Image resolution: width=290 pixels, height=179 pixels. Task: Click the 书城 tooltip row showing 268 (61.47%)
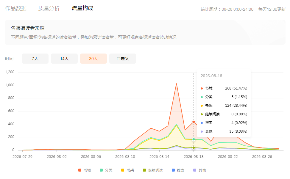[x=224, y=88]
